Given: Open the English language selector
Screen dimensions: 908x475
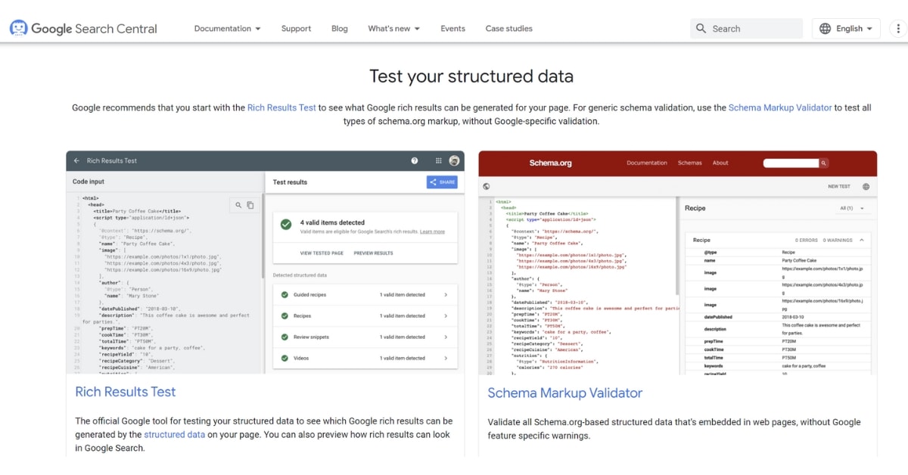Looking at the screenshot, I should tap(846, 29).
